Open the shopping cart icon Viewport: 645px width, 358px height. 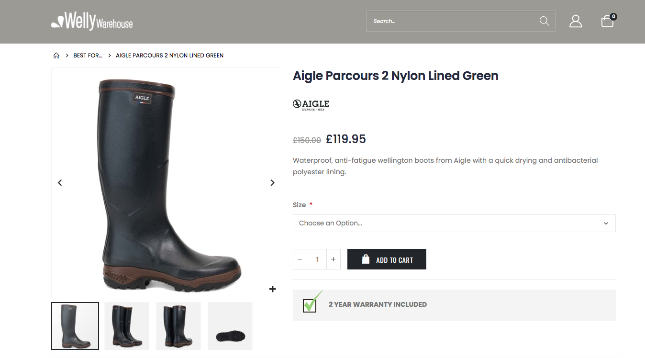(x=607, y=21)
